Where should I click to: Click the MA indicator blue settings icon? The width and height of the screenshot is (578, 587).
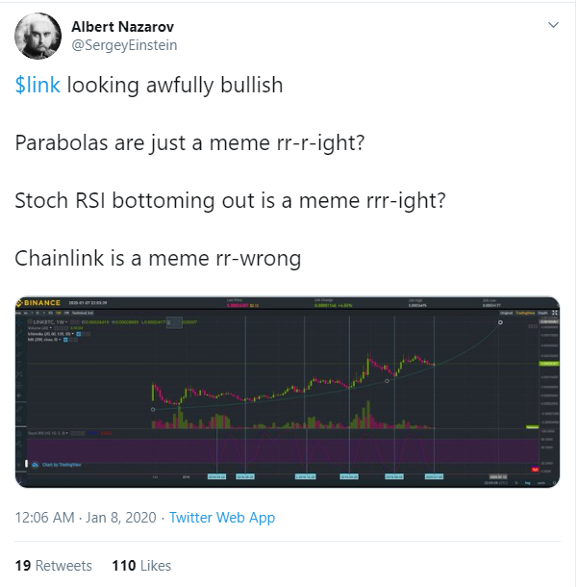click(x=65, y=340)
